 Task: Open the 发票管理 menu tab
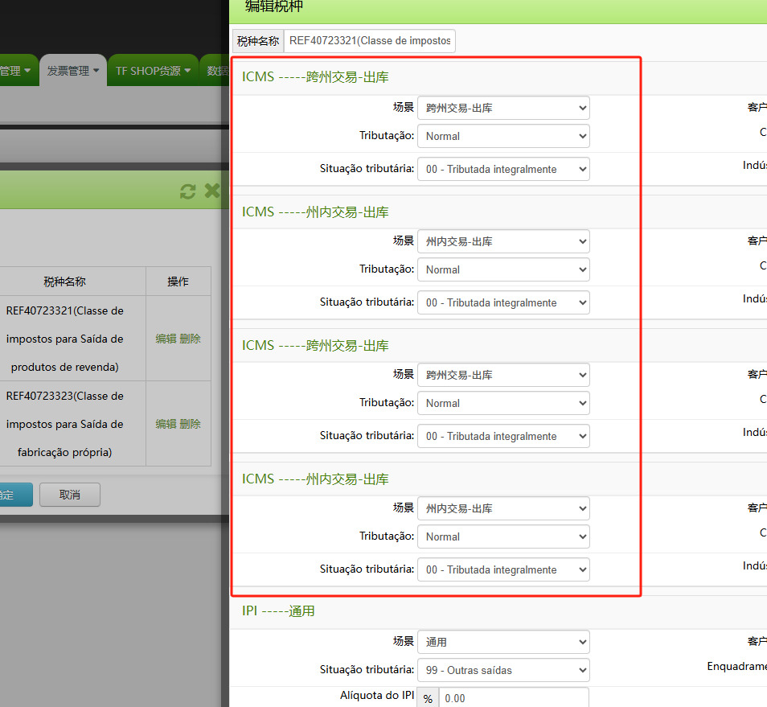pos(72,71)
